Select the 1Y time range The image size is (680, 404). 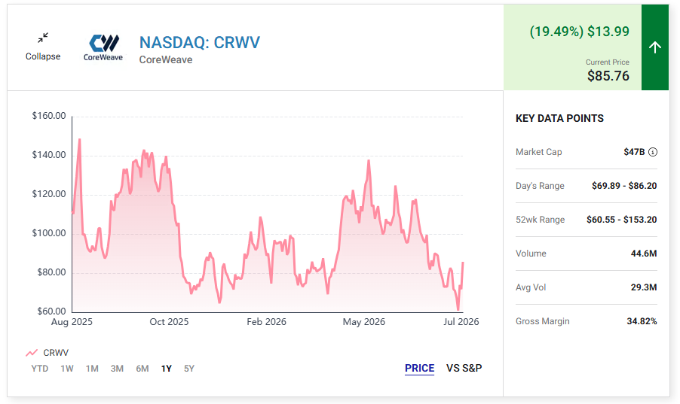167,369
